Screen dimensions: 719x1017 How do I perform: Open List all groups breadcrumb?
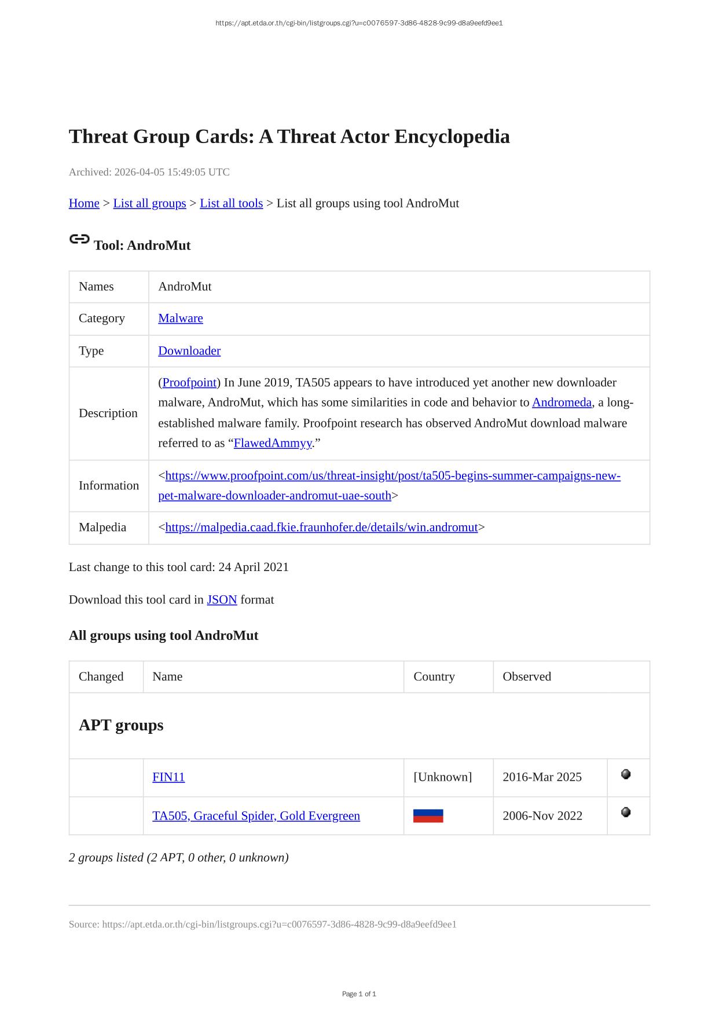pos(149,203)
